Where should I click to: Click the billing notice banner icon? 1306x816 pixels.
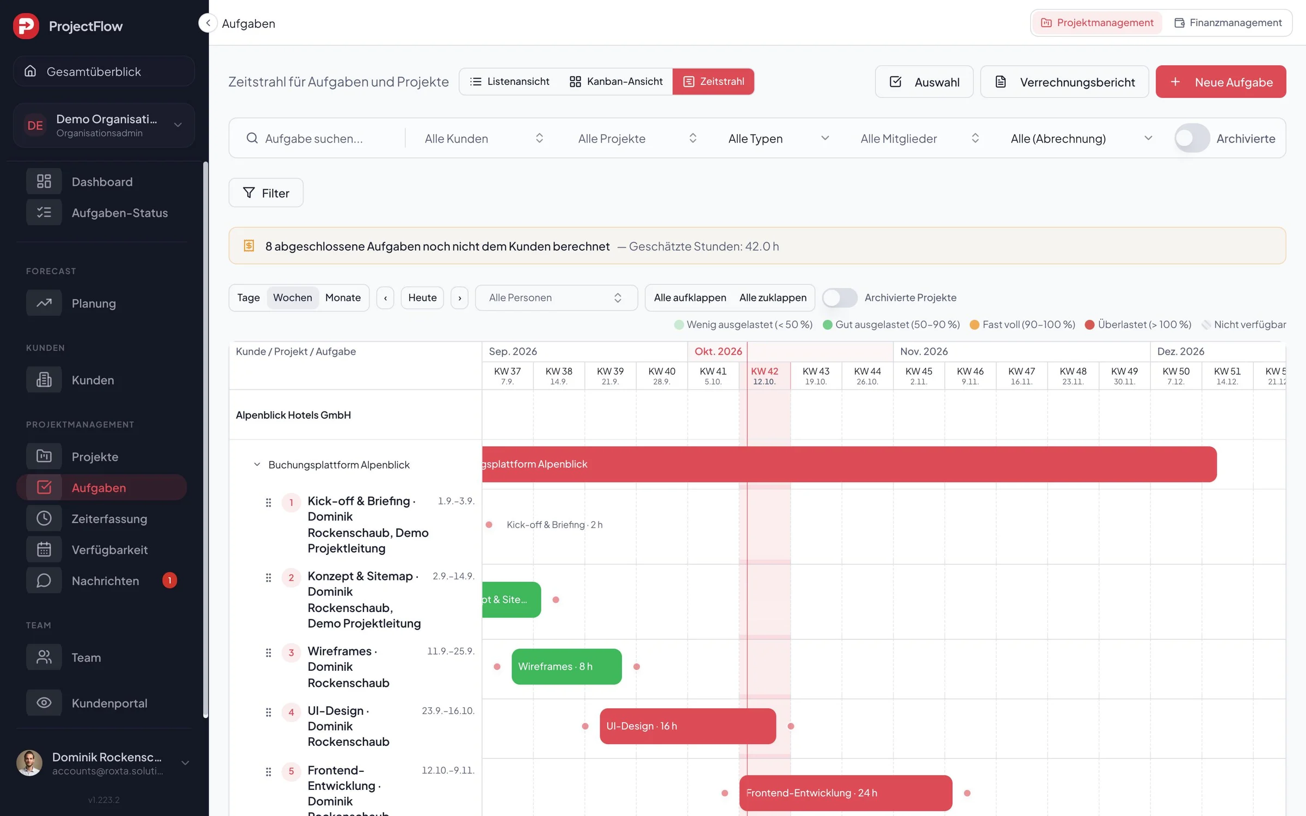coord(249,246)
